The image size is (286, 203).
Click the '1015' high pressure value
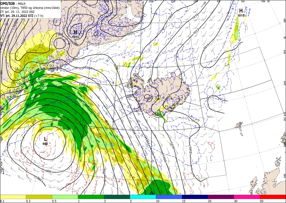[241, 15]
